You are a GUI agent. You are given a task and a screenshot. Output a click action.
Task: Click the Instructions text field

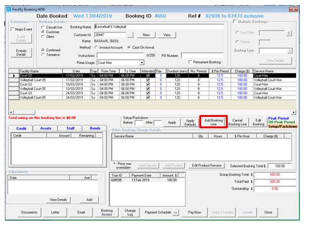click(120, 56)
